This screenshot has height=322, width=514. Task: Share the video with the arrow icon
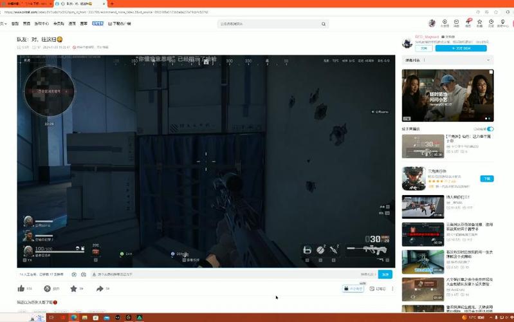coord(100,289)
